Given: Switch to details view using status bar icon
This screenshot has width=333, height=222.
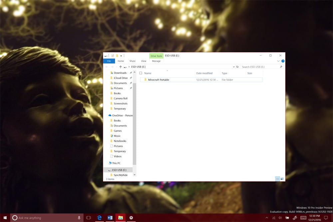Looking at the screenshot, I should click(x=277, y=179).
